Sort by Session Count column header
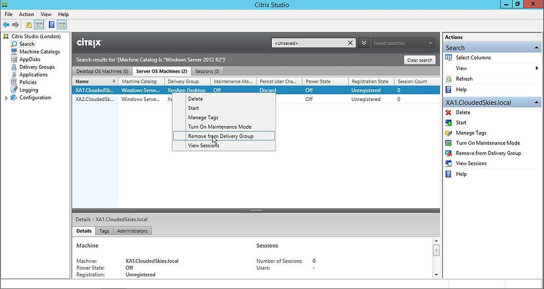Viewport: 544px width, 289px height. (x=417, y=82)
